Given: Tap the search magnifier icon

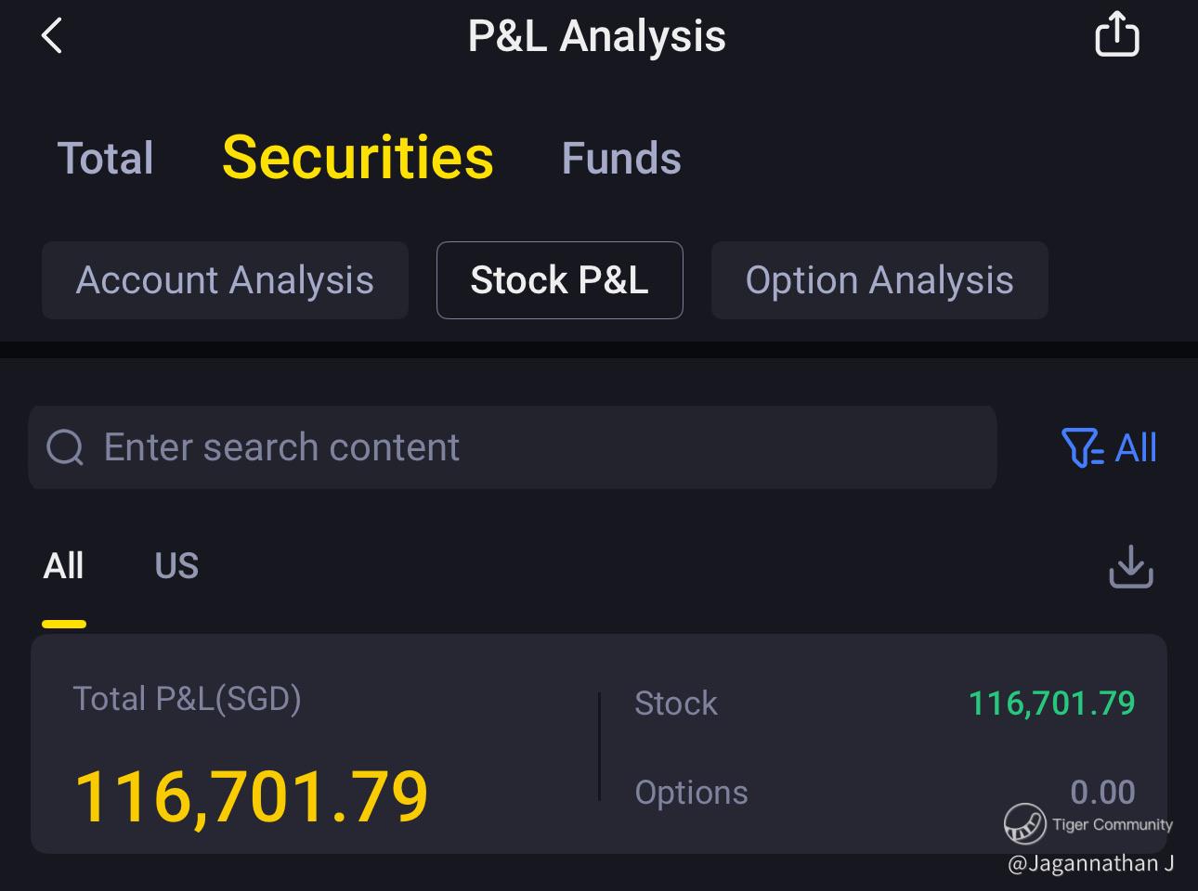Looking at the screenshot, I should pyautogui.click(x=65, y=447).
